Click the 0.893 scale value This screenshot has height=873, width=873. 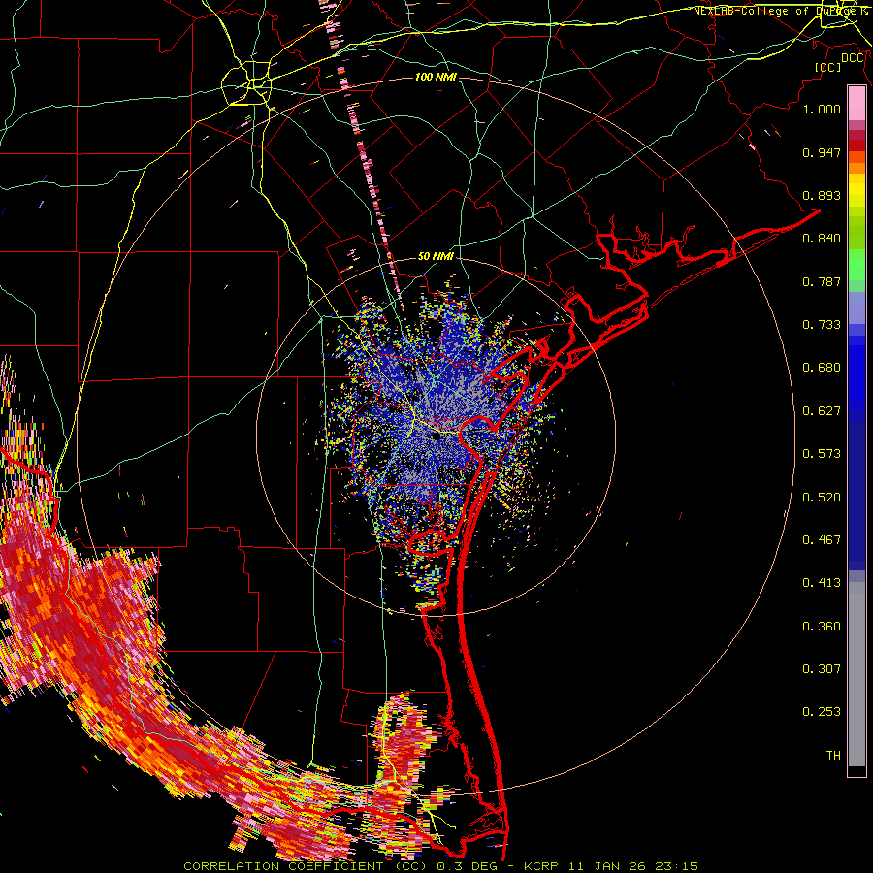click(822, 195)
